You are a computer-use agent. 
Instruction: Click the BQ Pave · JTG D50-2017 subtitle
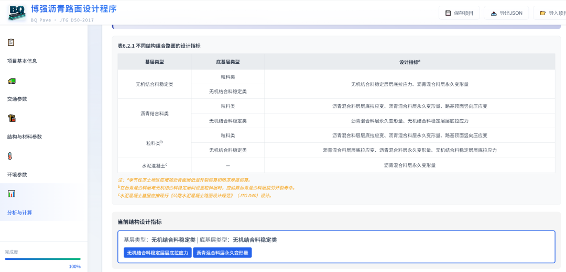62,20
